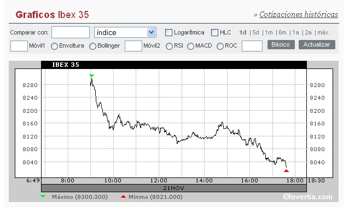Click the 6:49 start time label

33,181
